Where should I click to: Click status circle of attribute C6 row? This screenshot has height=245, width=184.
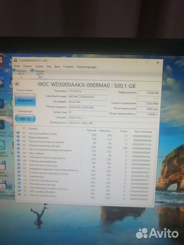(x=20, y=187)
